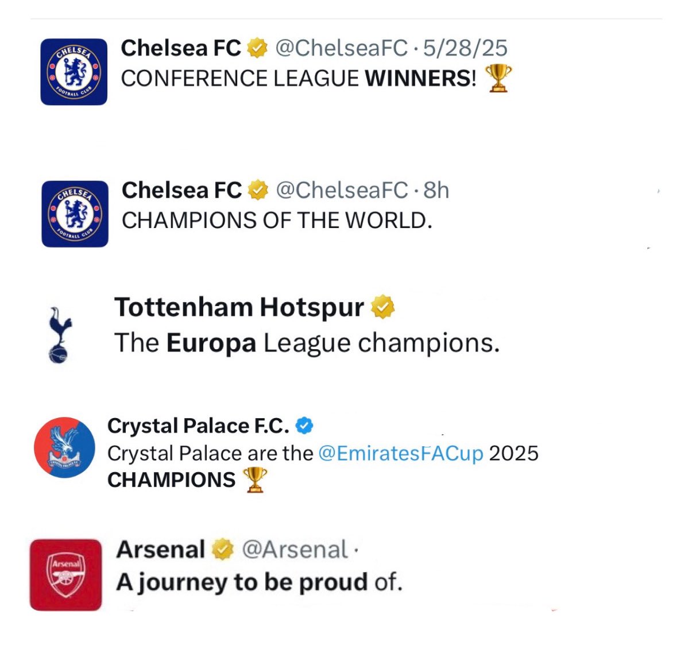
Task: Open the @EmiratesFACup mention link
Action: pyautogui.click(x=401, y=453)
